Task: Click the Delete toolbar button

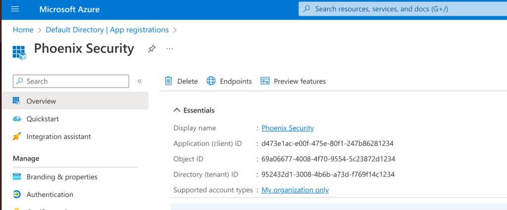Action: (x=181, y=82)
